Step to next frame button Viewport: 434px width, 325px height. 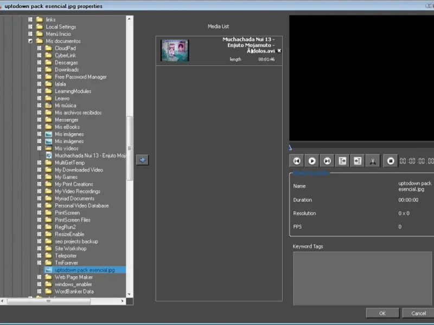click(327, 161)
